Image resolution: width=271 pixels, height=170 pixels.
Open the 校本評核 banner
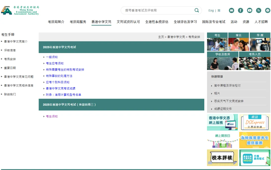click(x=222, y=157)
